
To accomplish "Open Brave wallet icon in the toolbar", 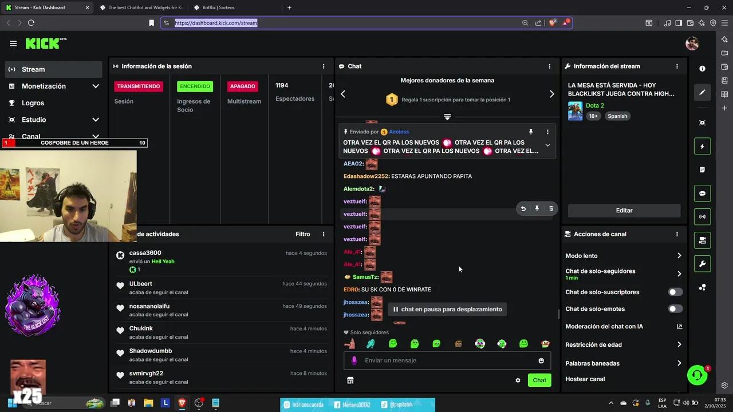I will pyautogui.click(x=691, y=23).
